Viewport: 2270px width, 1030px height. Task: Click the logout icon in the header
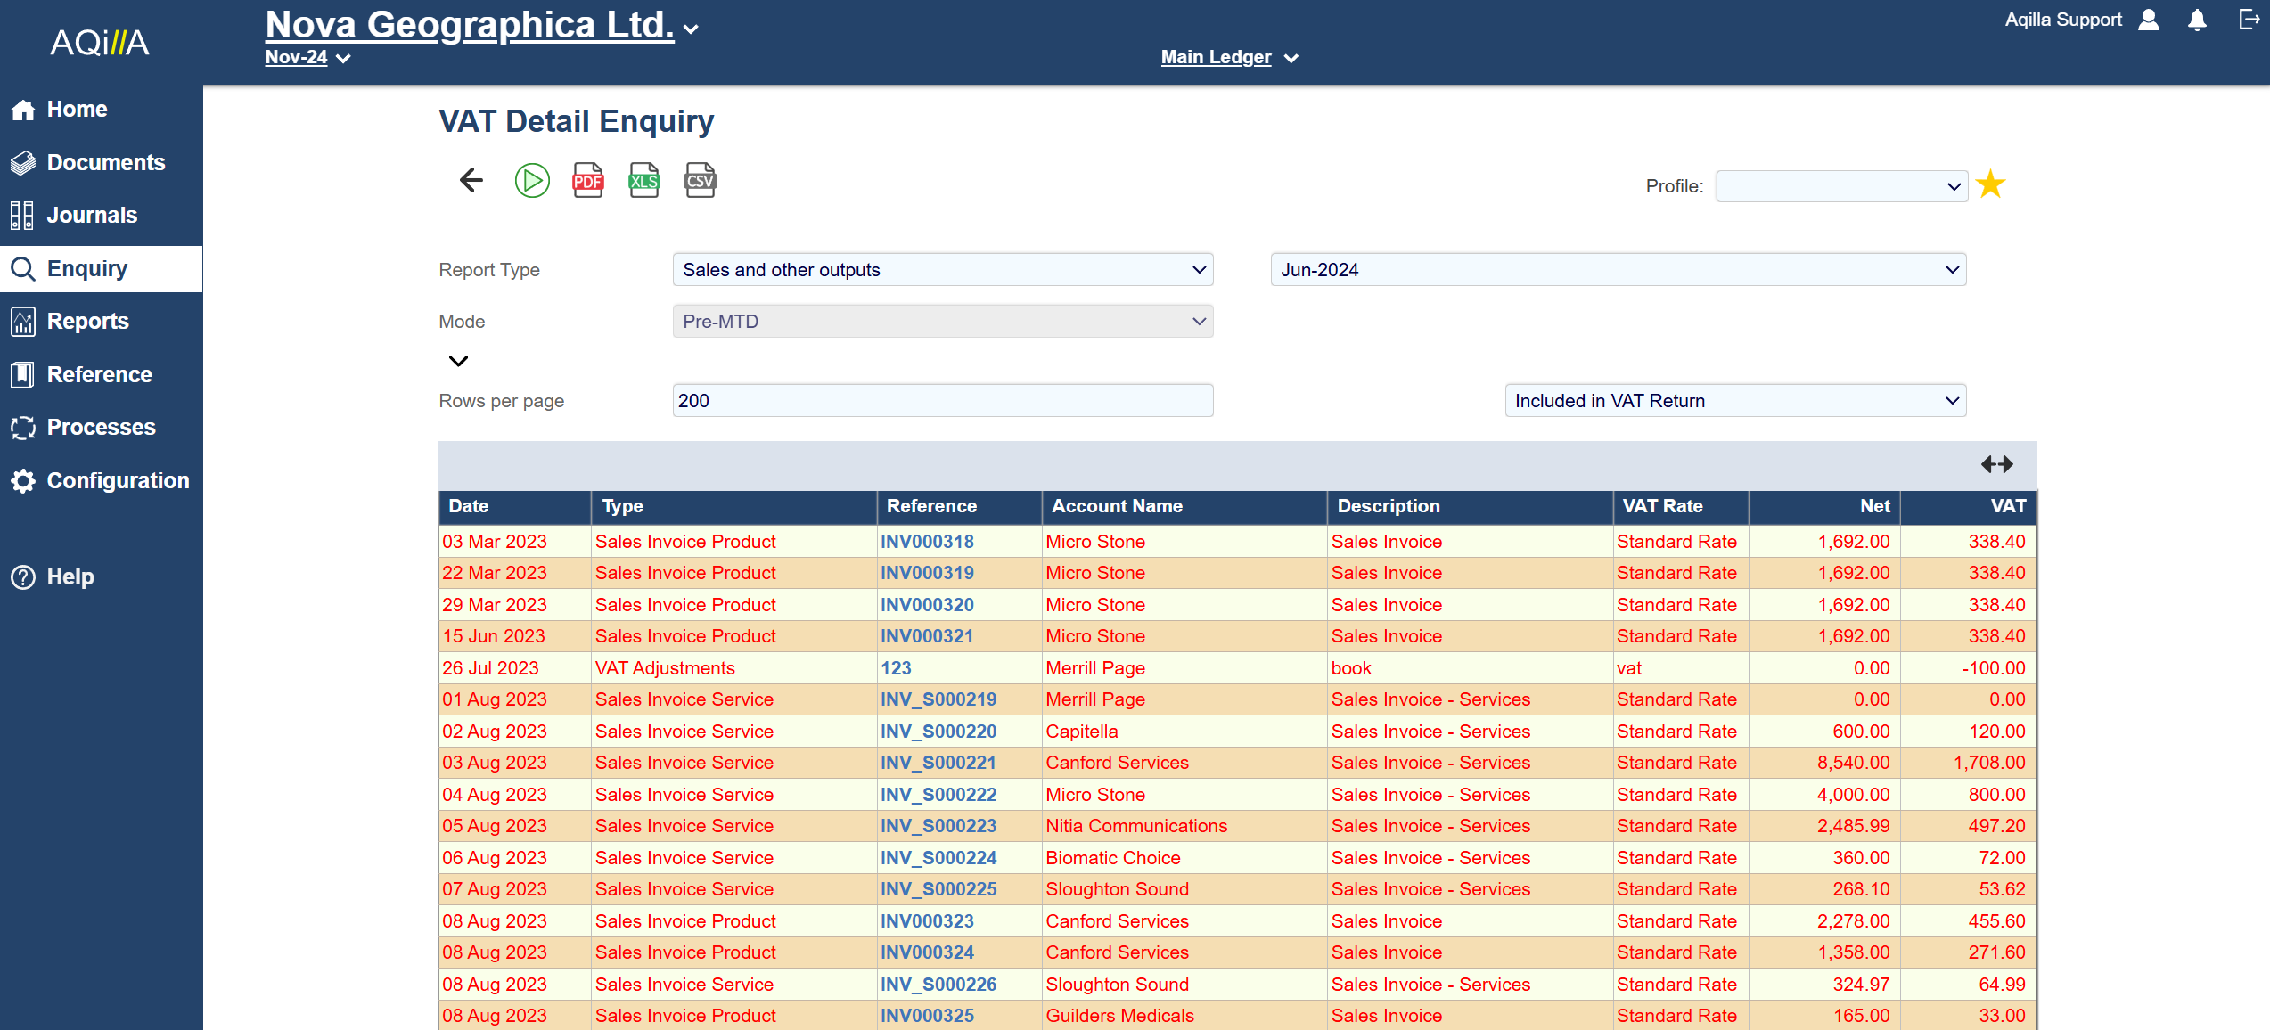2248,20
